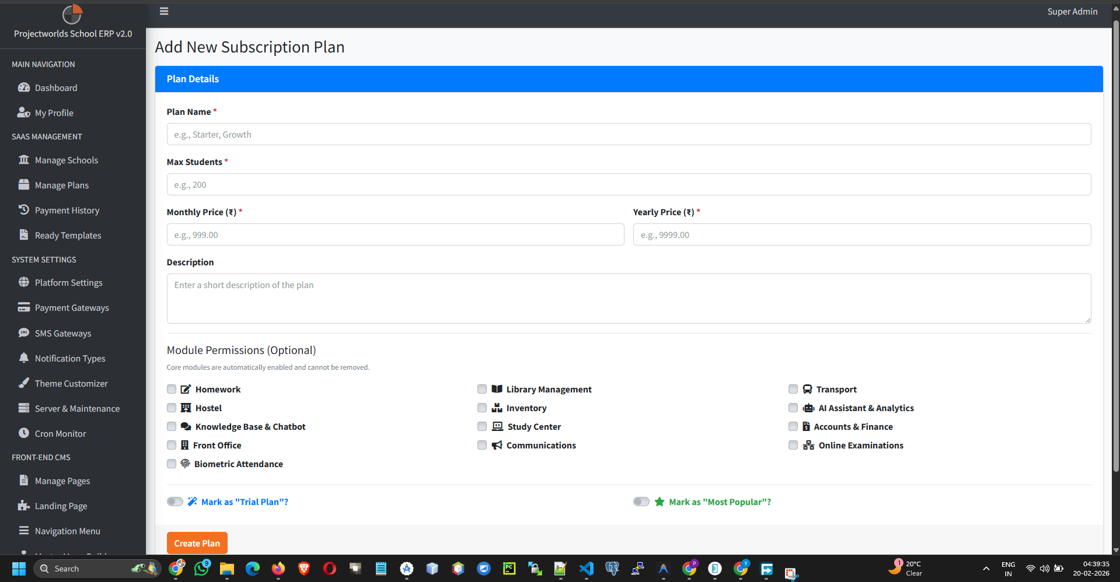Click the Payment History clock icon
Image resolution: width=1120 pixels, height=582 pixels.
point(24,210)
